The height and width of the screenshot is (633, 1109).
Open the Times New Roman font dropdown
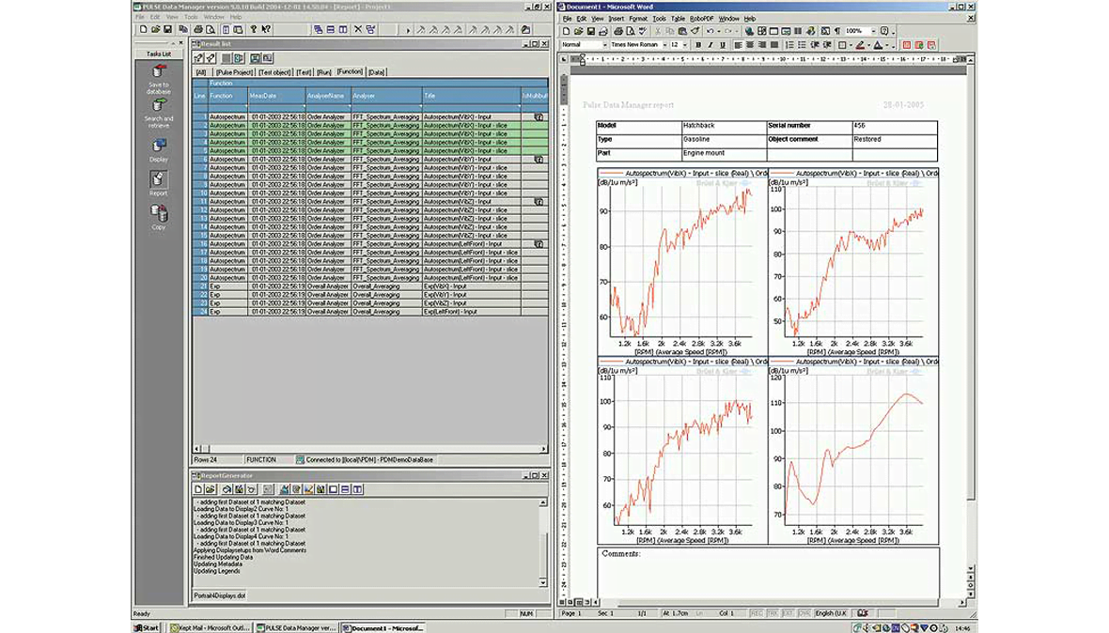[x=665, y=44]
